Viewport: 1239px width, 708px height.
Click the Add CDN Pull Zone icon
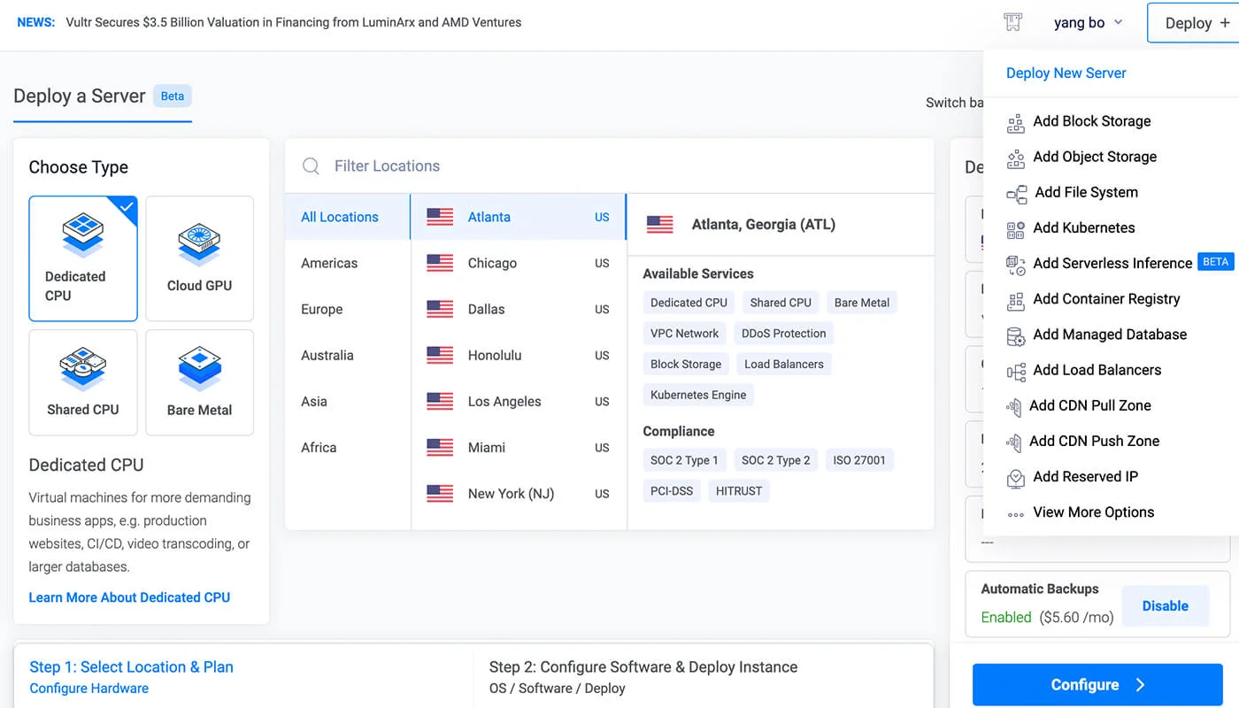pyautogui.click(x=1014, y=406)
